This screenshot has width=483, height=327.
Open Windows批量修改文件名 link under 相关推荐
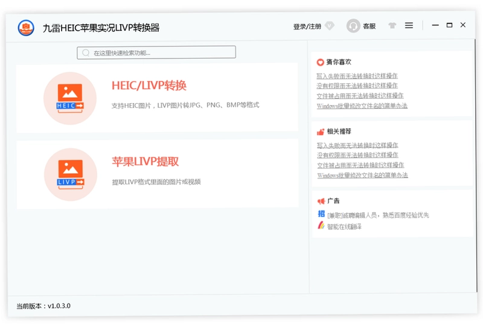click(363, 176)
